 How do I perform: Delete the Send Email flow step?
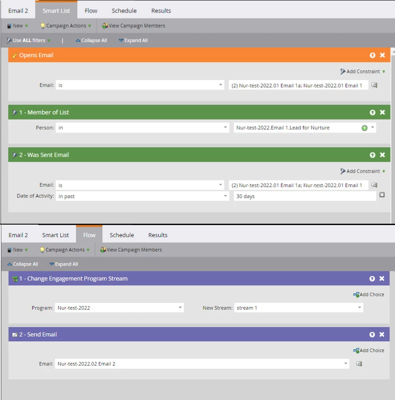coord(382,334)
